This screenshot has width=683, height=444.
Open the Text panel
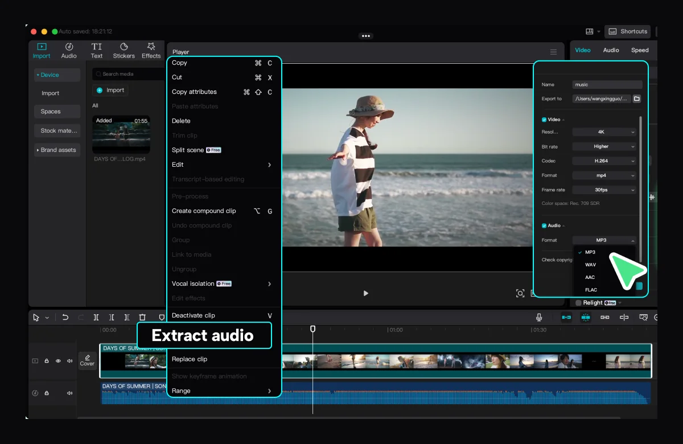(97, 50)
